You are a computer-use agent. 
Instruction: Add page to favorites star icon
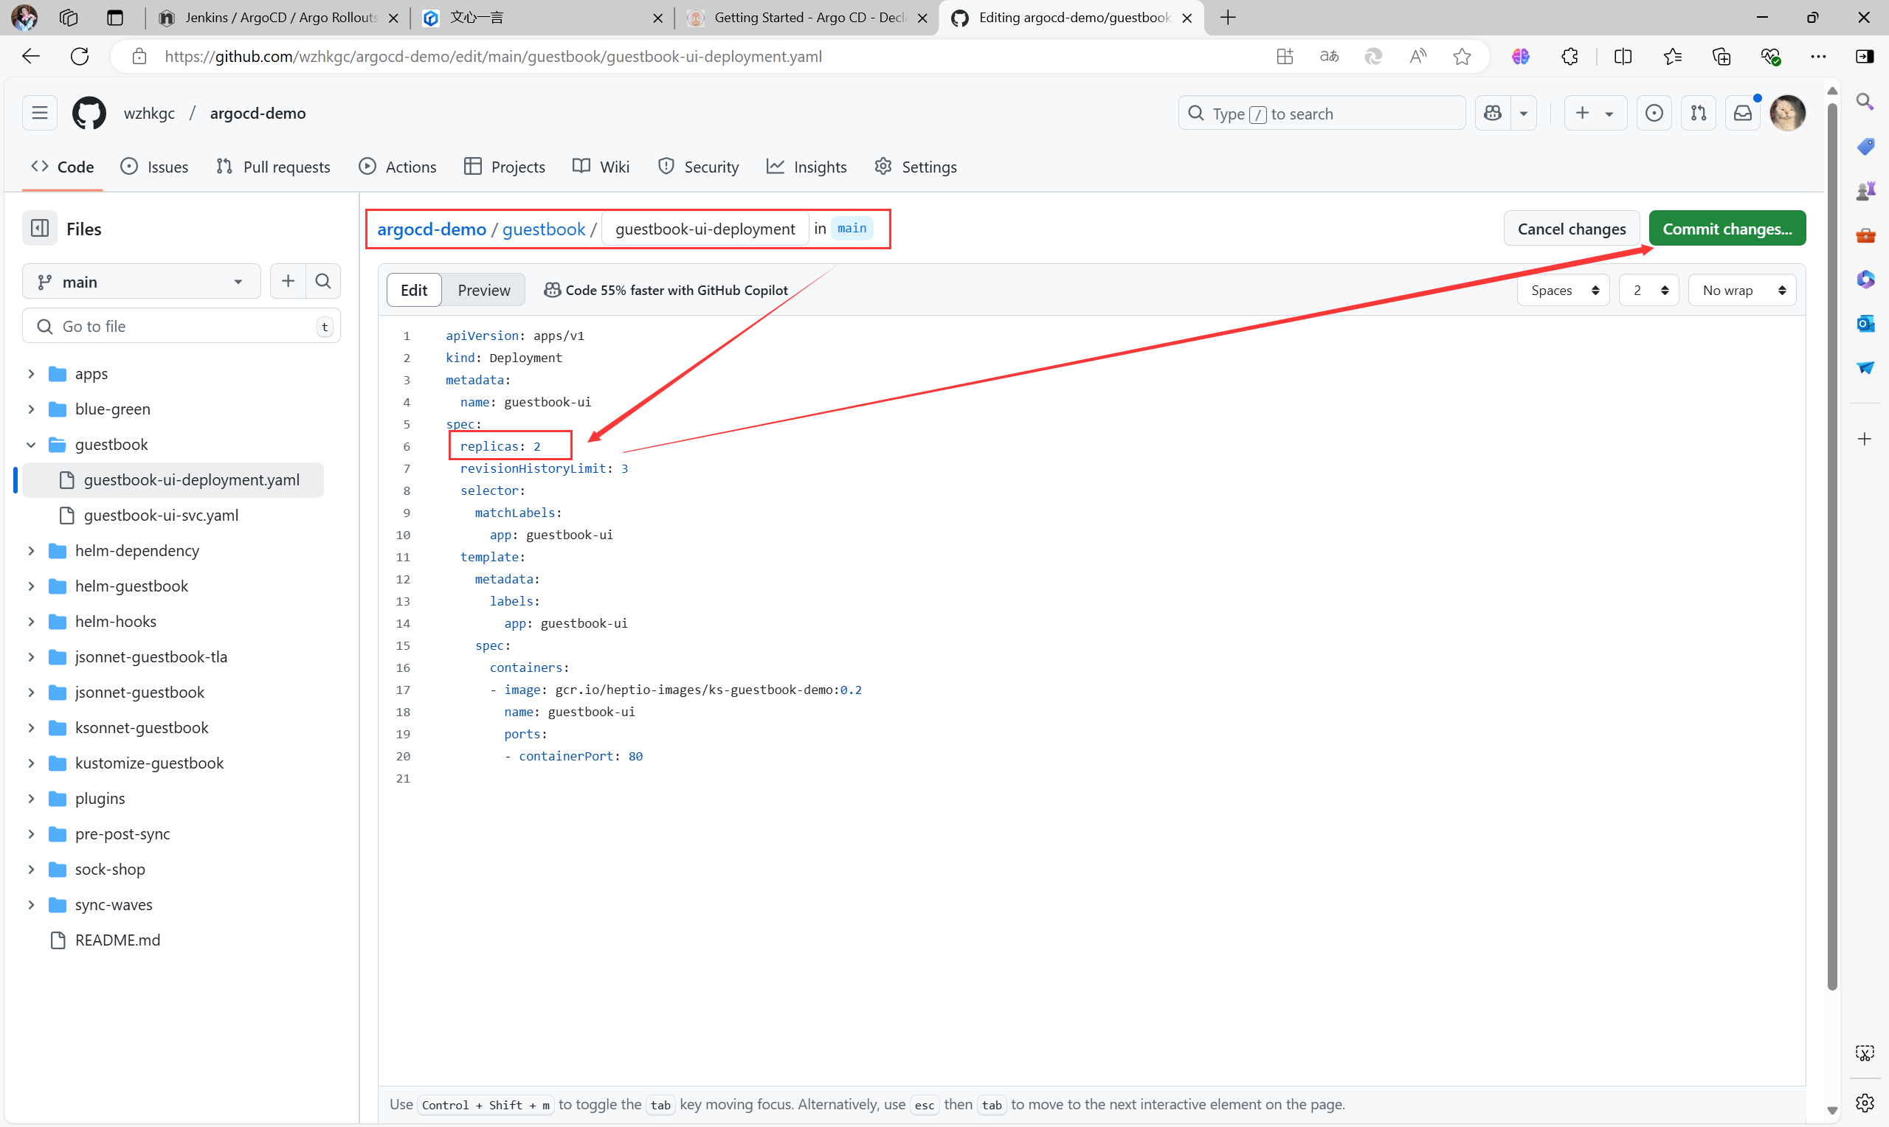point(1461,56)
